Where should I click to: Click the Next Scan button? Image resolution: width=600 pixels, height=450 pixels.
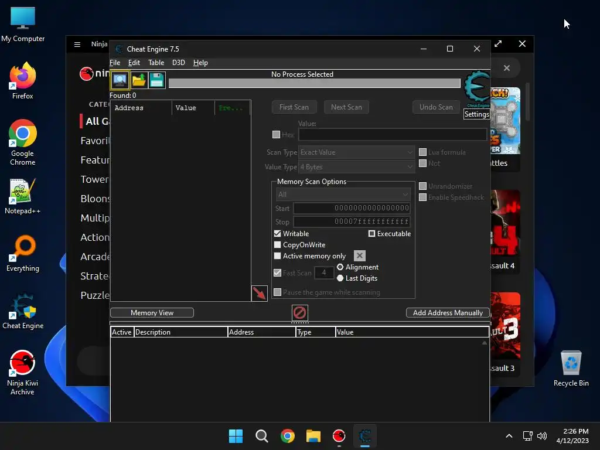pos(346,107)
